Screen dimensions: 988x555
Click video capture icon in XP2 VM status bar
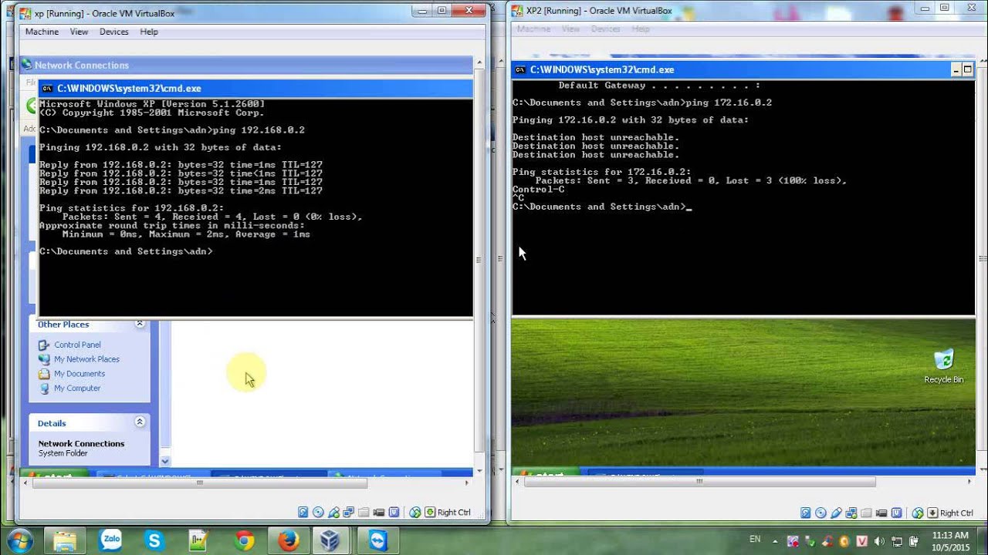tap(881, 513)
